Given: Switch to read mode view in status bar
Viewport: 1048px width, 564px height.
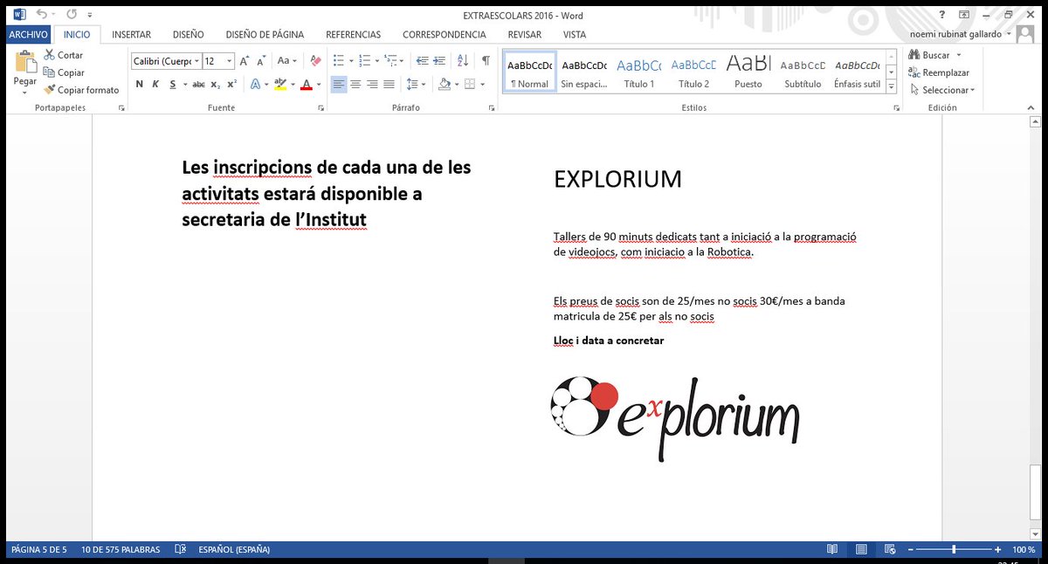Looking at the screenshot, I should tap(832, 550).
